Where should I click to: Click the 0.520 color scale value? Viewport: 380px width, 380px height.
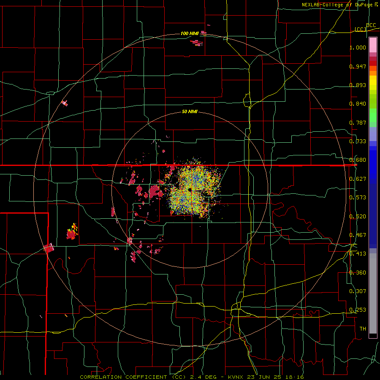point(358,216)
